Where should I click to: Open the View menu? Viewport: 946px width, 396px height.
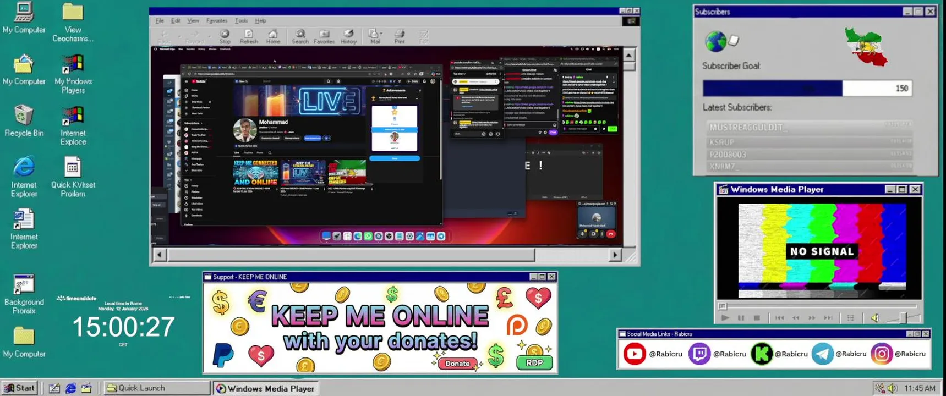[193, 21]
